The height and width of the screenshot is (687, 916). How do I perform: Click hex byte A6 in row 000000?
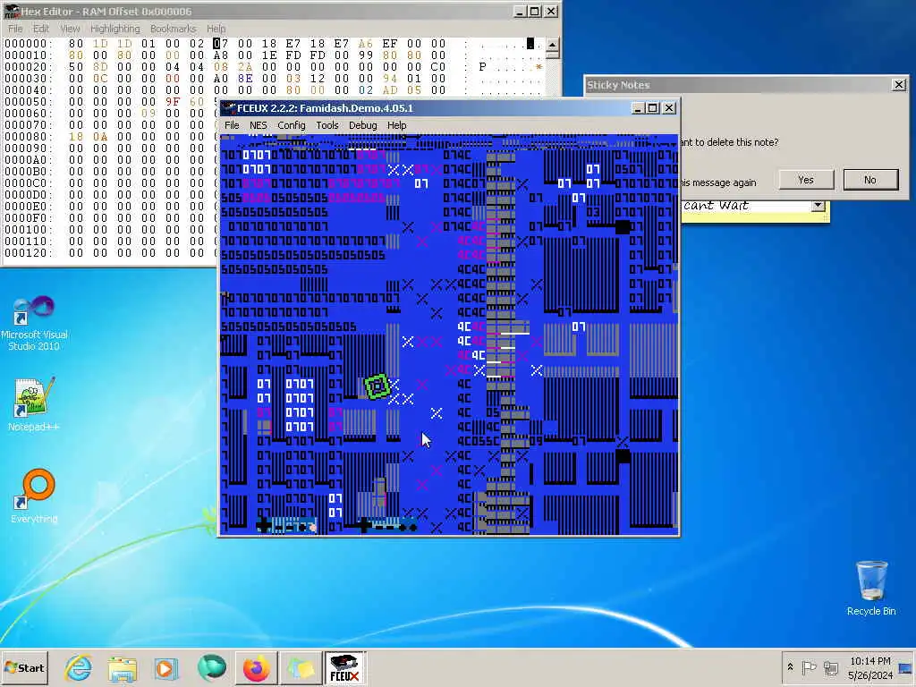pyautogui.click(x=366, y=44)
